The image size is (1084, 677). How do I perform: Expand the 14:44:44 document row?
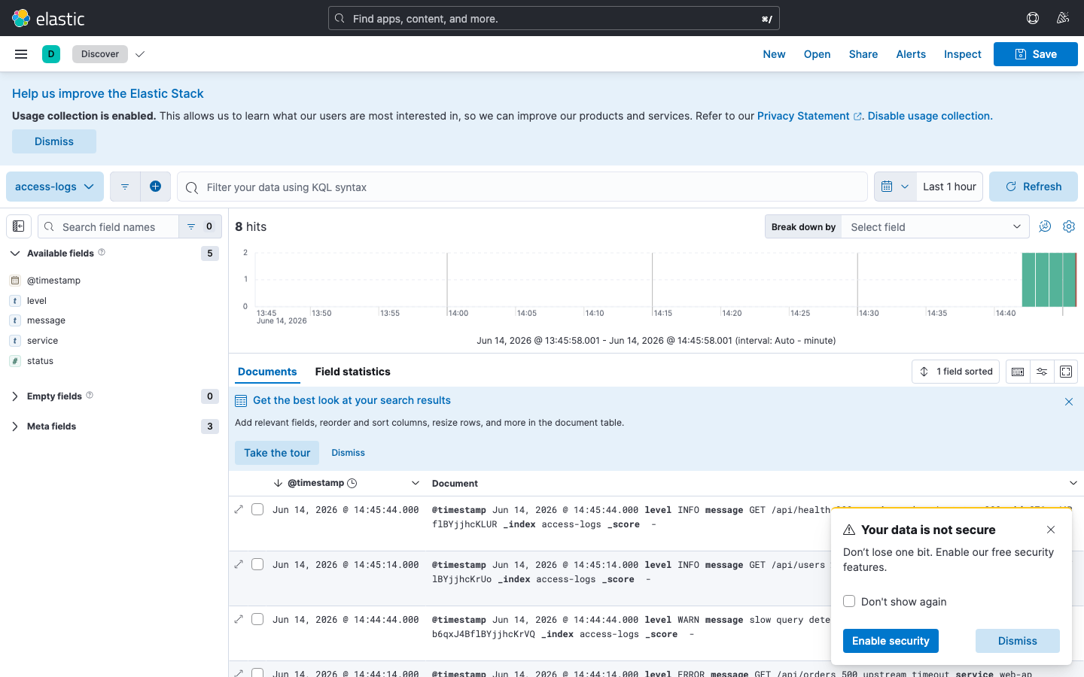tap(239, 619)
